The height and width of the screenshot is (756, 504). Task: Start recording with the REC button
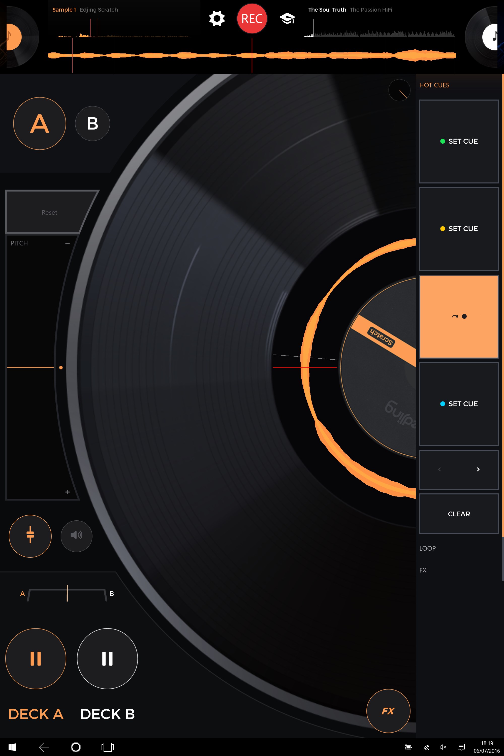point(252,19)
